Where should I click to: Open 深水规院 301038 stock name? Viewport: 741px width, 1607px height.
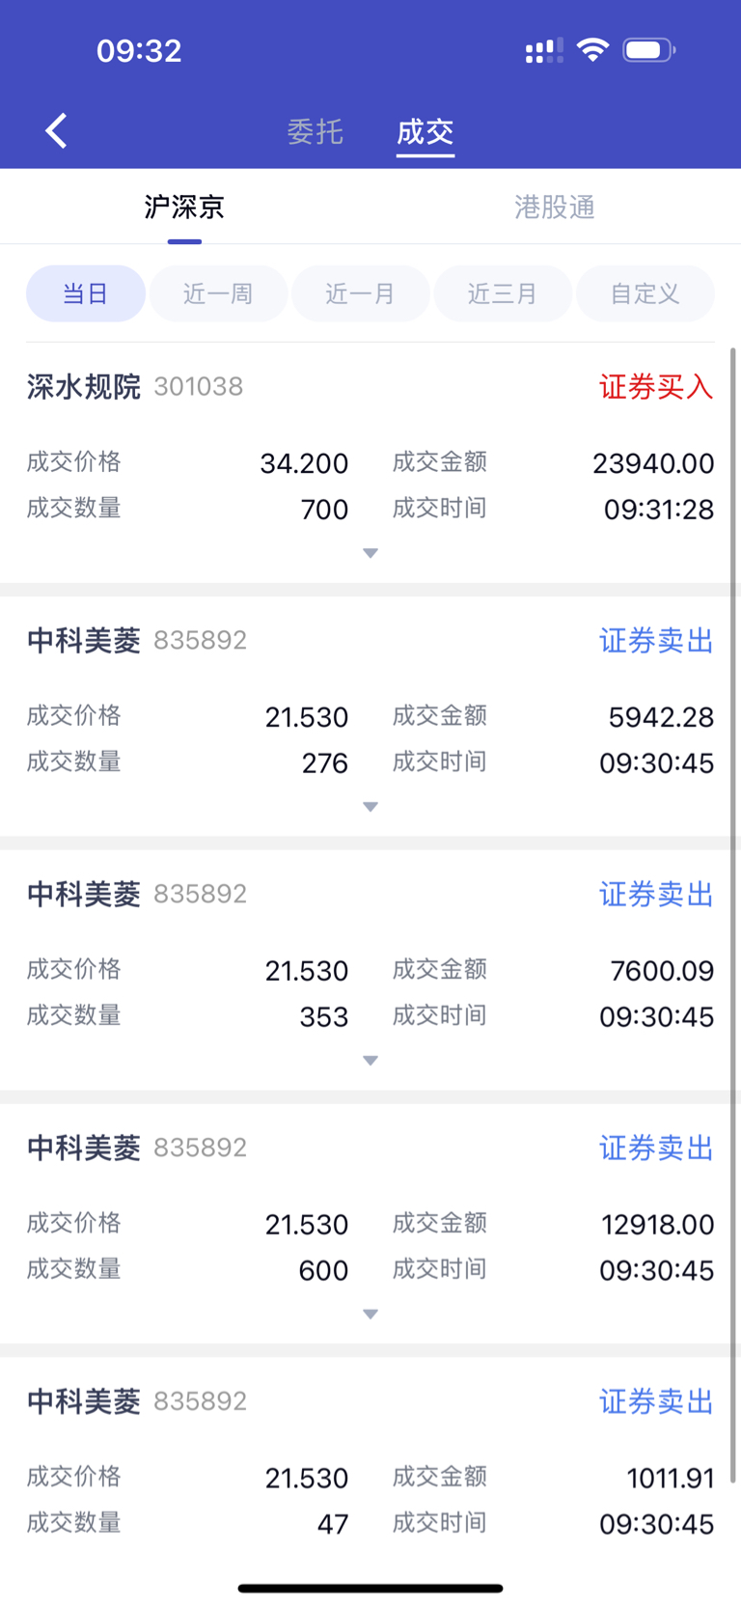(135, 387)
